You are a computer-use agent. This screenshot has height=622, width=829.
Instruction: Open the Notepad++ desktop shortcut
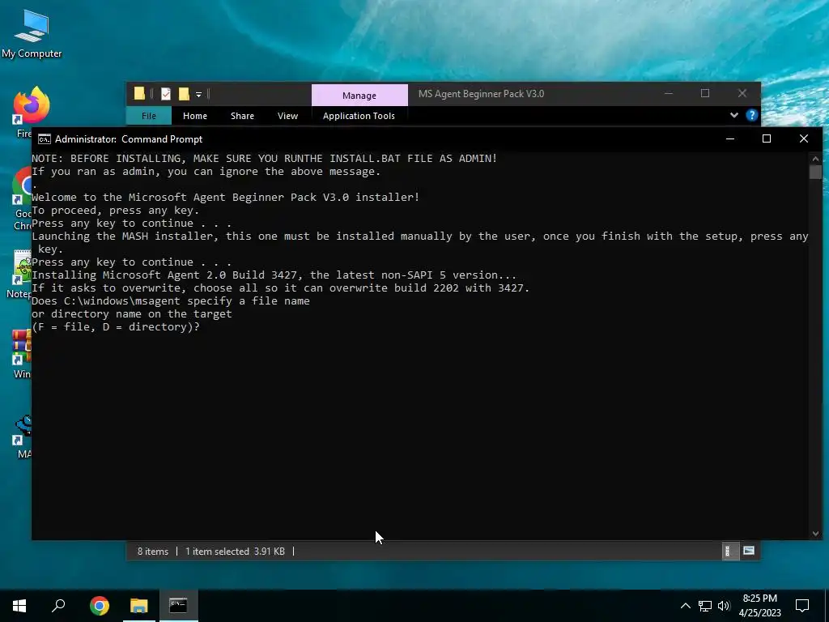pyautogui.click(x=21, y=275)
